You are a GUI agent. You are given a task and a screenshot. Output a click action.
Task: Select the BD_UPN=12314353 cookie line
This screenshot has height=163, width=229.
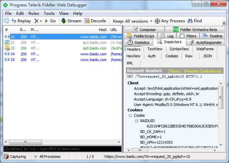point(156,142)
